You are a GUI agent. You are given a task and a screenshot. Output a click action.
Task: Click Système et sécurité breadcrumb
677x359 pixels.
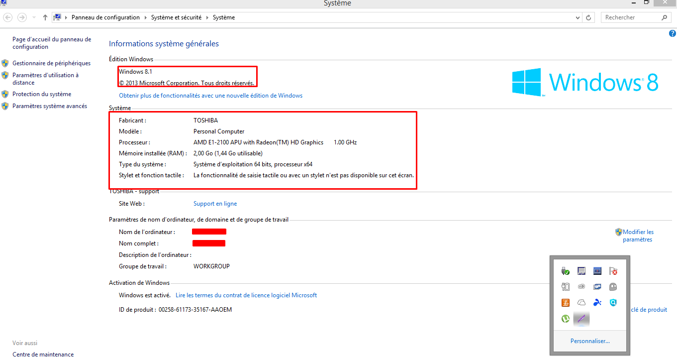(177, 17)
